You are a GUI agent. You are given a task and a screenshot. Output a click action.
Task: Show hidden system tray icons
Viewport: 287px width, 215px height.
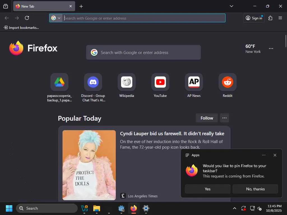click(235, 208)
